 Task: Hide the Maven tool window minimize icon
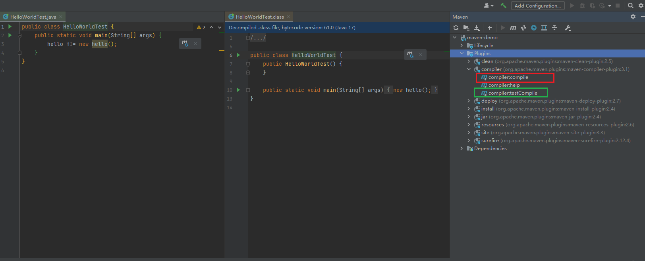(x=643, y=17)
